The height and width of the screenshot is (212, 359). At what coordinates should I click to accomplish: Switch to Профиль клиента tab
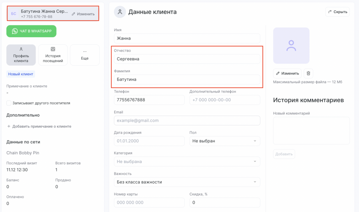(21, 55)
